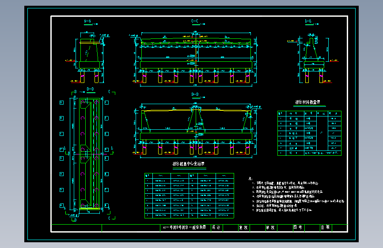Select the A—A section title
Screen dimensions: 383x248
pos(87,21)
